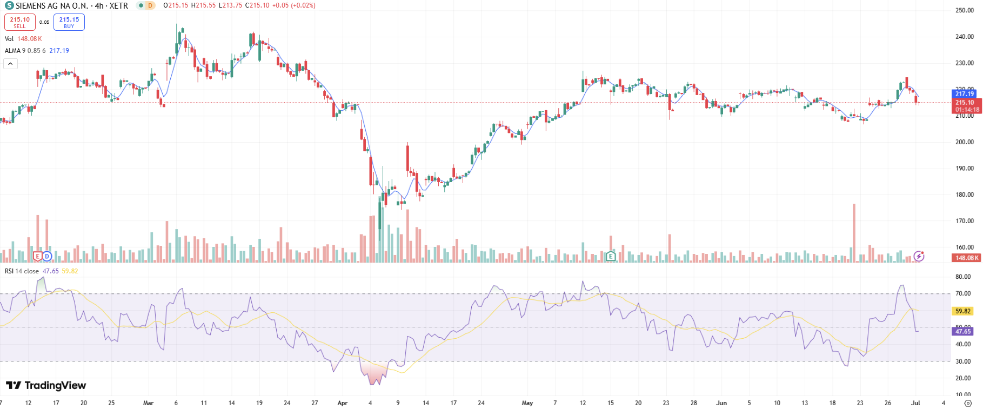Click the yellow 59.82 RSI average label
Image resolution: width=983 pixels, height=409 pixels.
[962, 311]
